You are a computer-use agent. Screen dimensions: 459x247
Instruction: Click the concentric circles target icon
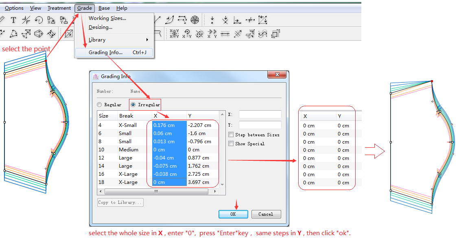[195, 20]
